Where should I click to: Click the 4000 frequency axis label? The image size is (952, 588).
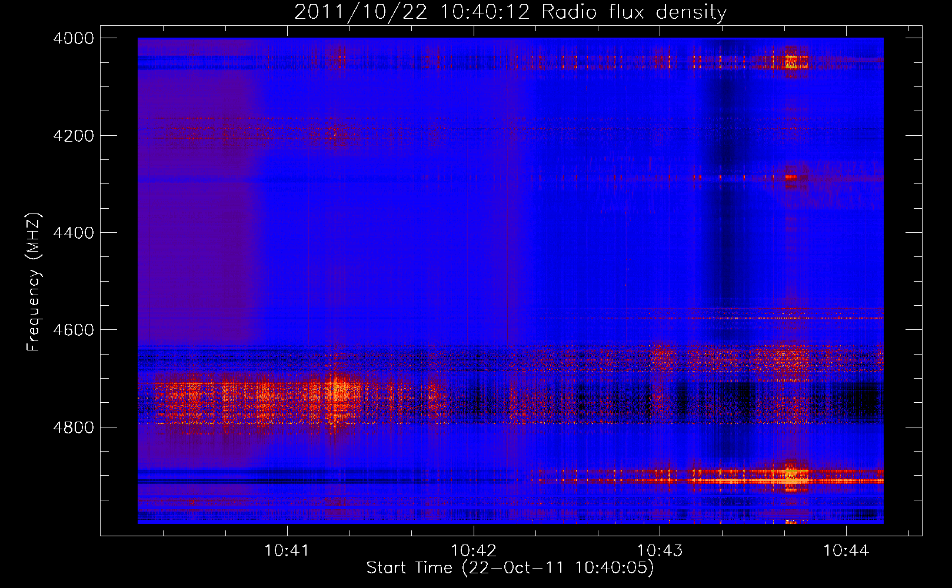(x=74, y=38)
